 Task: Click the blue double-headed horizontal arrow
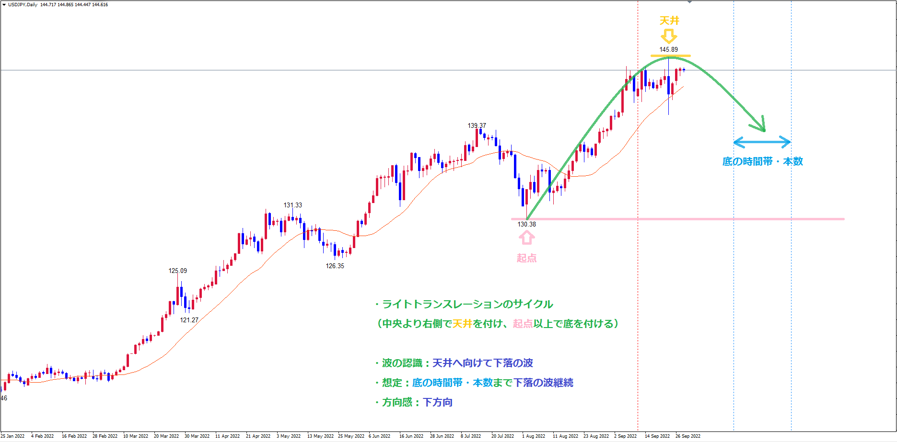[x=762, y=142]
